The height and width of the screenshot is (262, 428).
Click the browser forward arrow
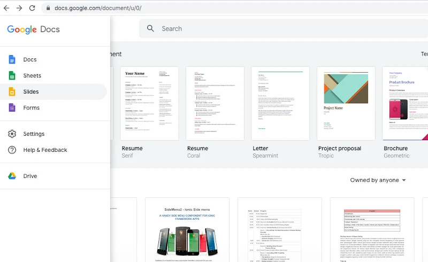pyautogui.click(x=19, y=8)
